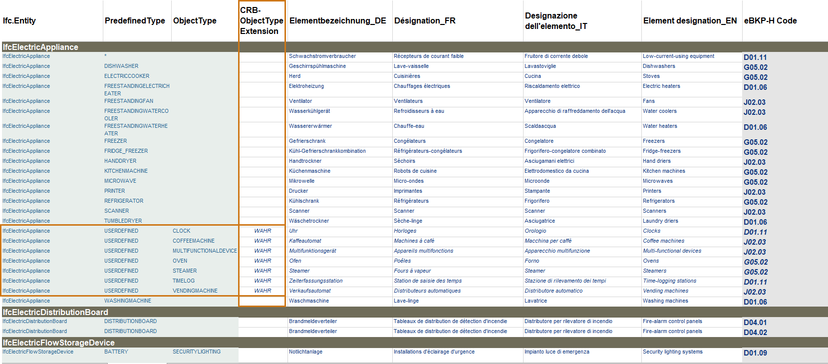Select the 'FREESTANDINGFAN' cell
Viewport: 828px width, 364px height.
[129, 101]
